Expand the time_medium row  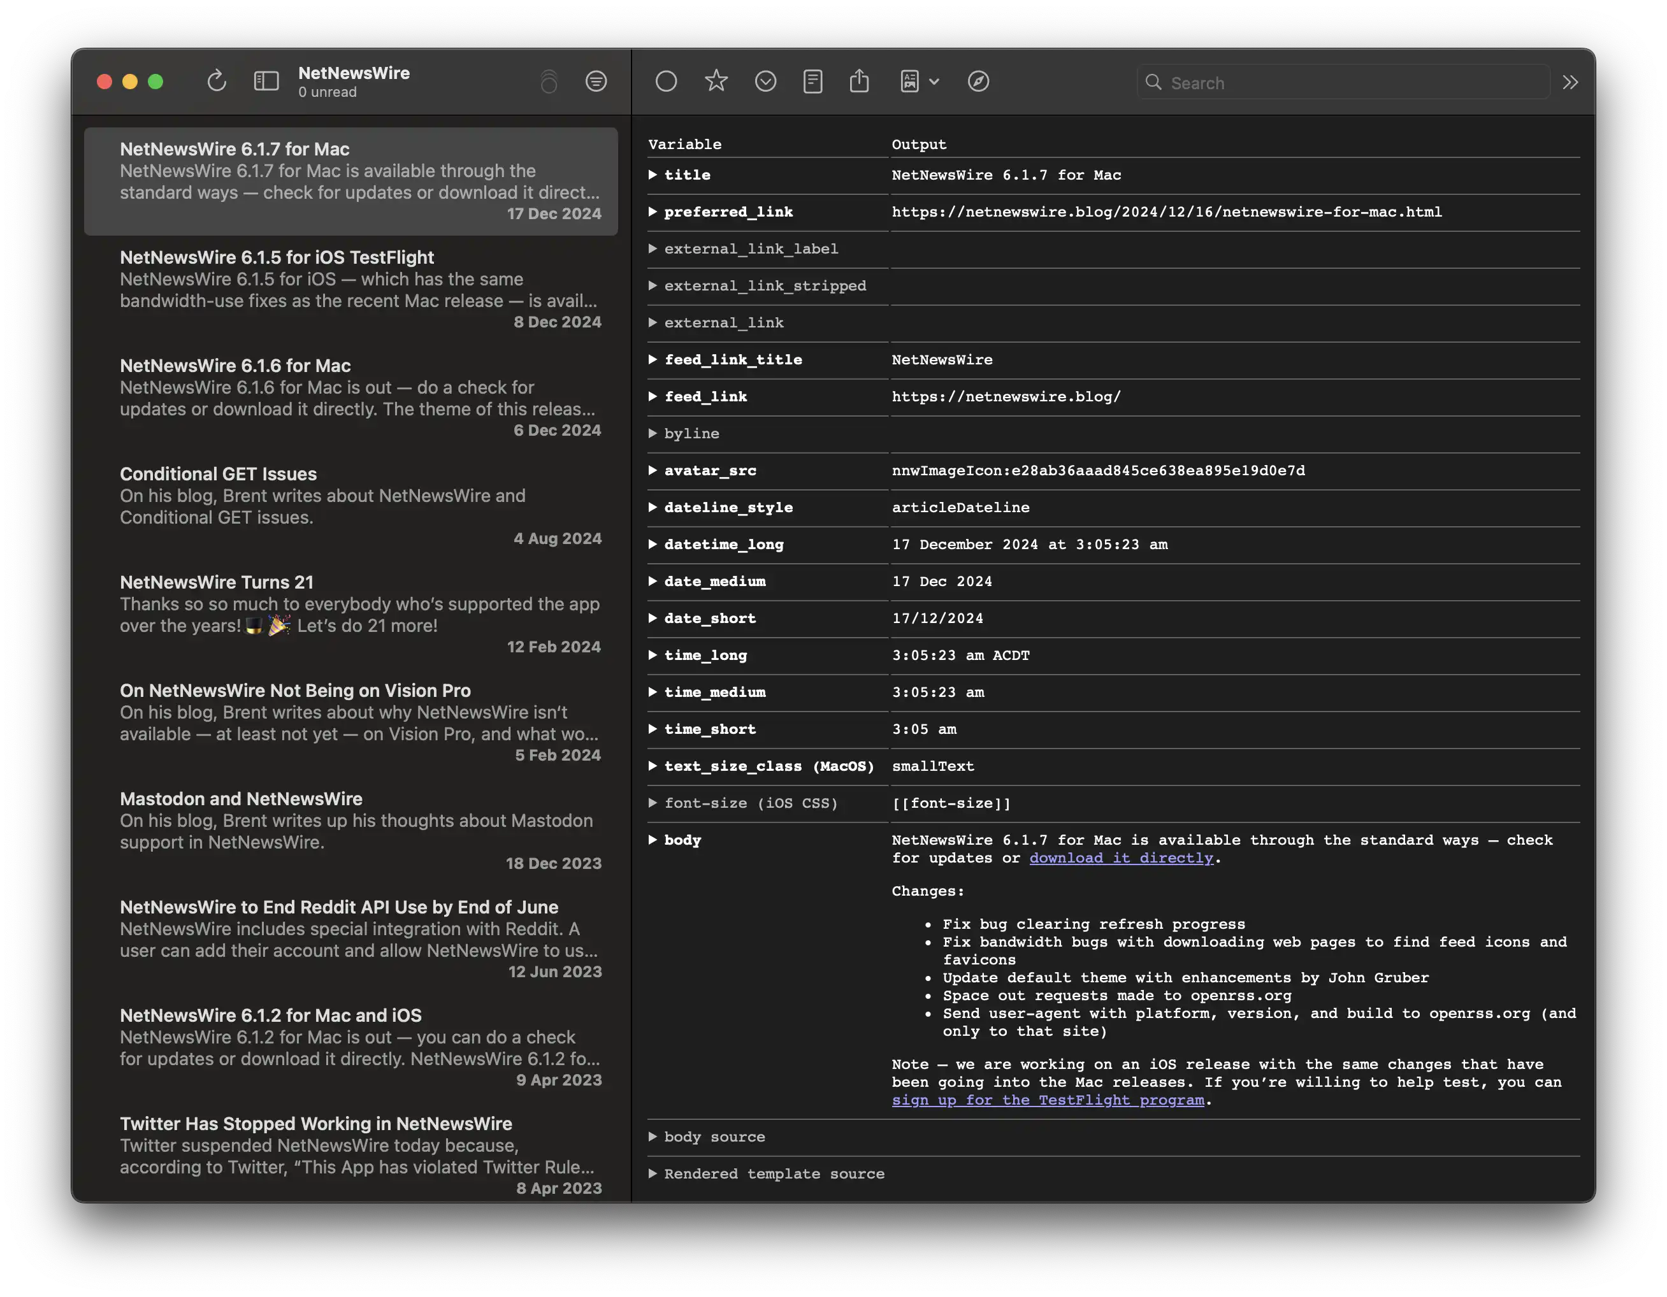click(x=653, y=692)
